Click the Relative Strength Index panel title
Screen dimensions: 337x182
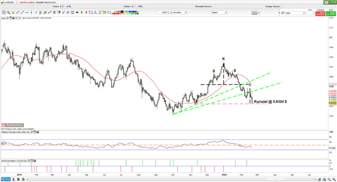click(x=15, y=132)
